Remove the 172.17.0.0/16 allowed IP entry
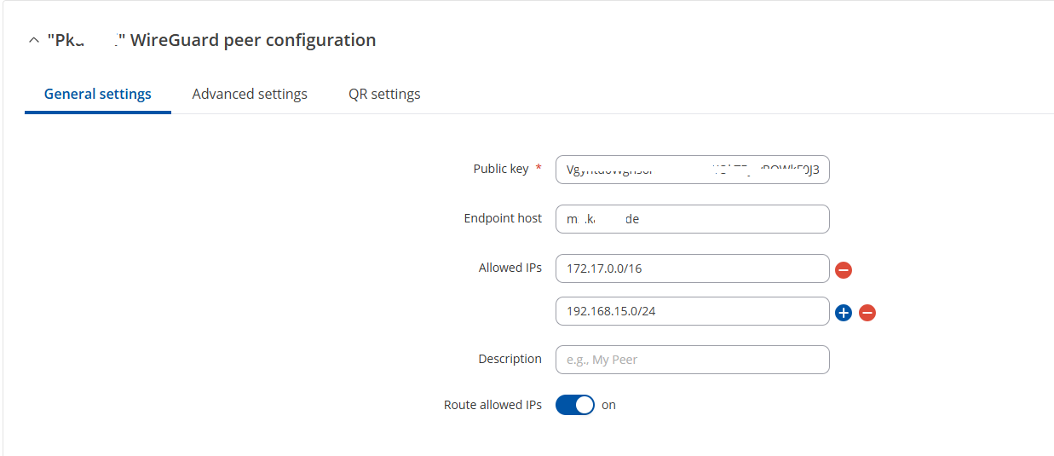The height and width of the screenshot is (456, 1054). click(x=844, y=270)
